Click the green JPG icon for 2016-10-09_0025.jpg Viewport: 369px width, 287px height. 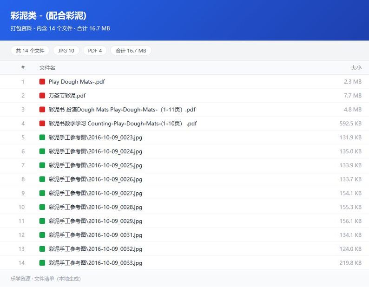[x=42, y=165]
